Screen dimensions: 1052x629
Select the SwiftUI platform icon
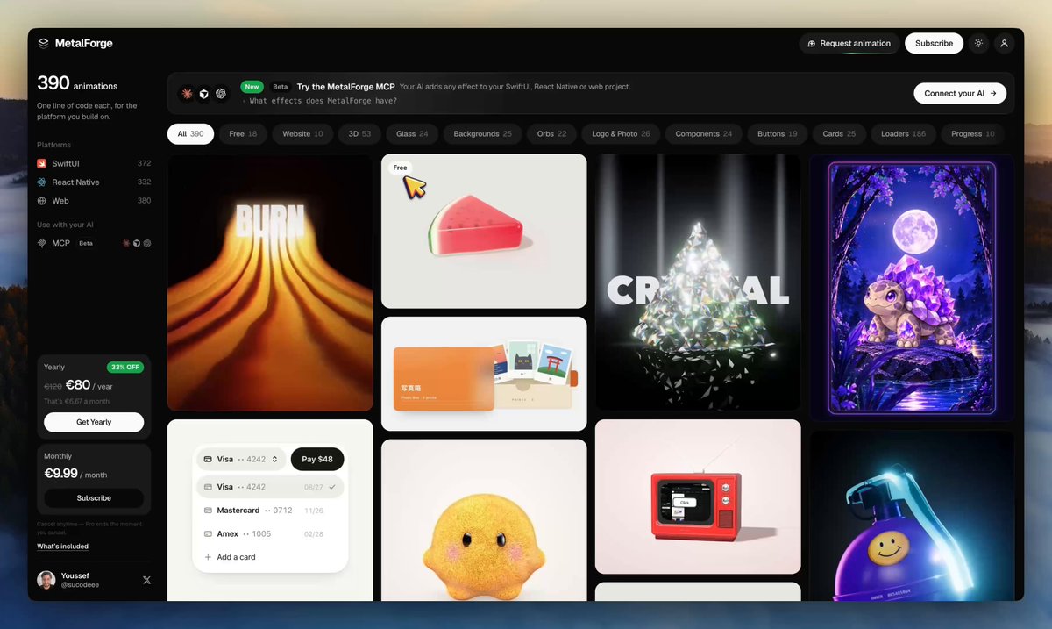tap(42, 163)
